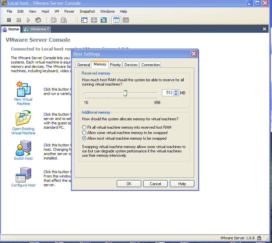
Task: Click the Open Existing Virtual Machine folder icon
Action: [x=23, y=118]
